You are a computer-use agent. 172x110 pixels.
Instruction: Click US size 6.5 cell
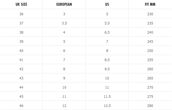tap(107, 32)
